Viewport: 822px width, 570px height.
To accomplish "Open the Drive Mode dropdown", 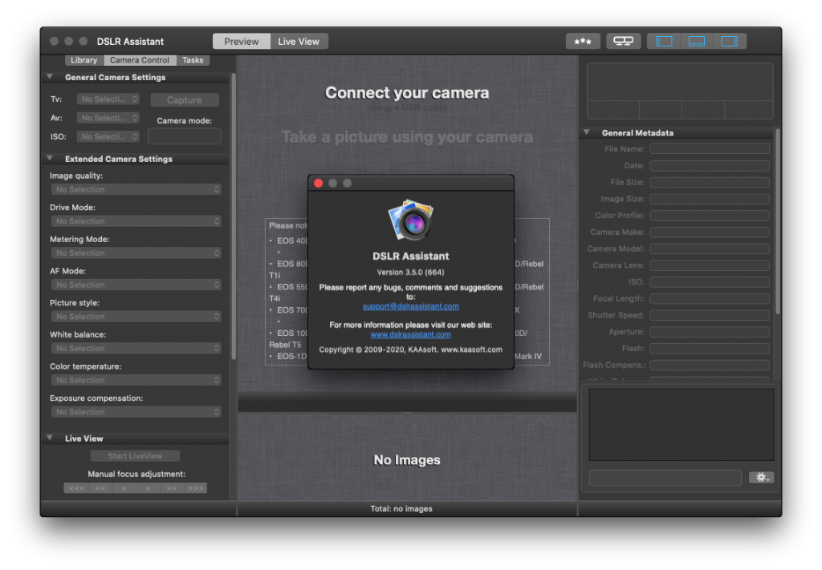I will (136, 221).
